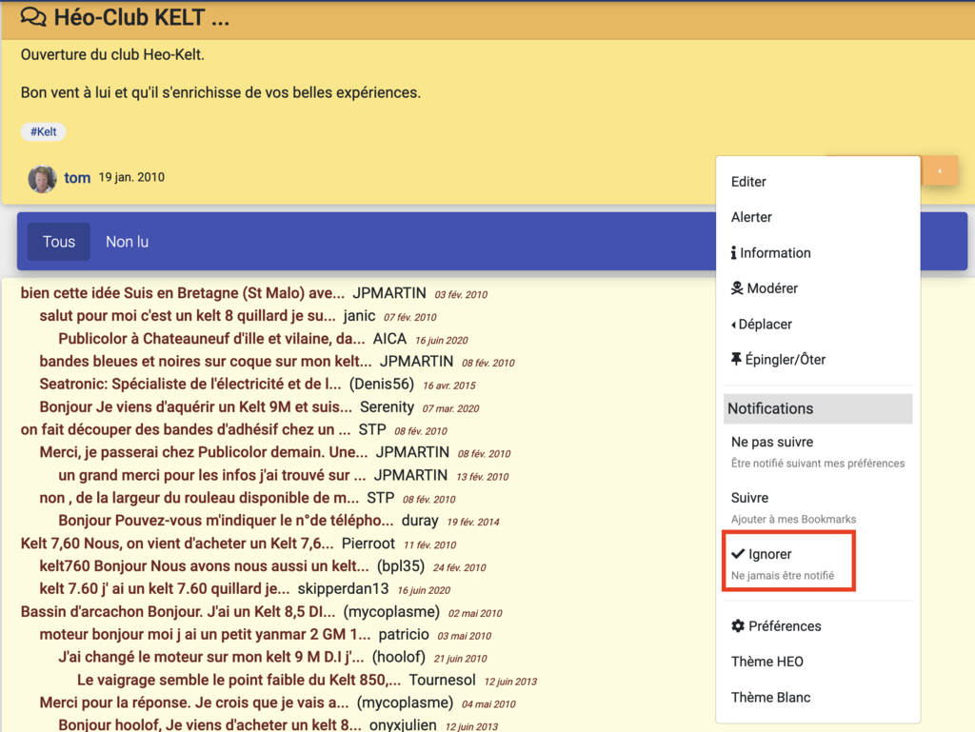Click author name patricio
This screenshot has height=732, width=975.
tap(404, 635)
